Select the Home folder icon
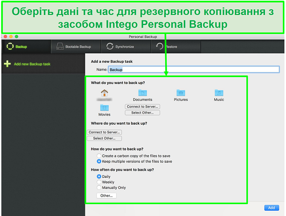Image resolution: width=286 pixels, height=216 pixels. pos(104,93)
